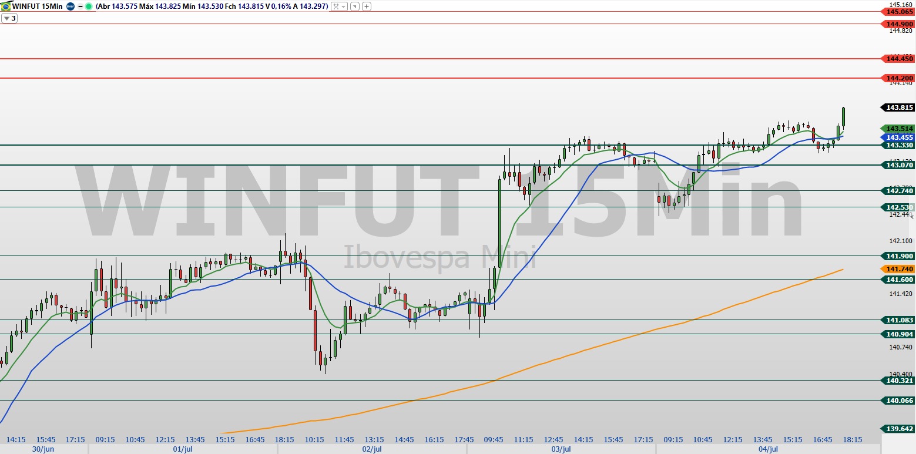Viewport: 916px width, 454px height.
Task: Click the 139.642 support price label
Action: point(900,428)
